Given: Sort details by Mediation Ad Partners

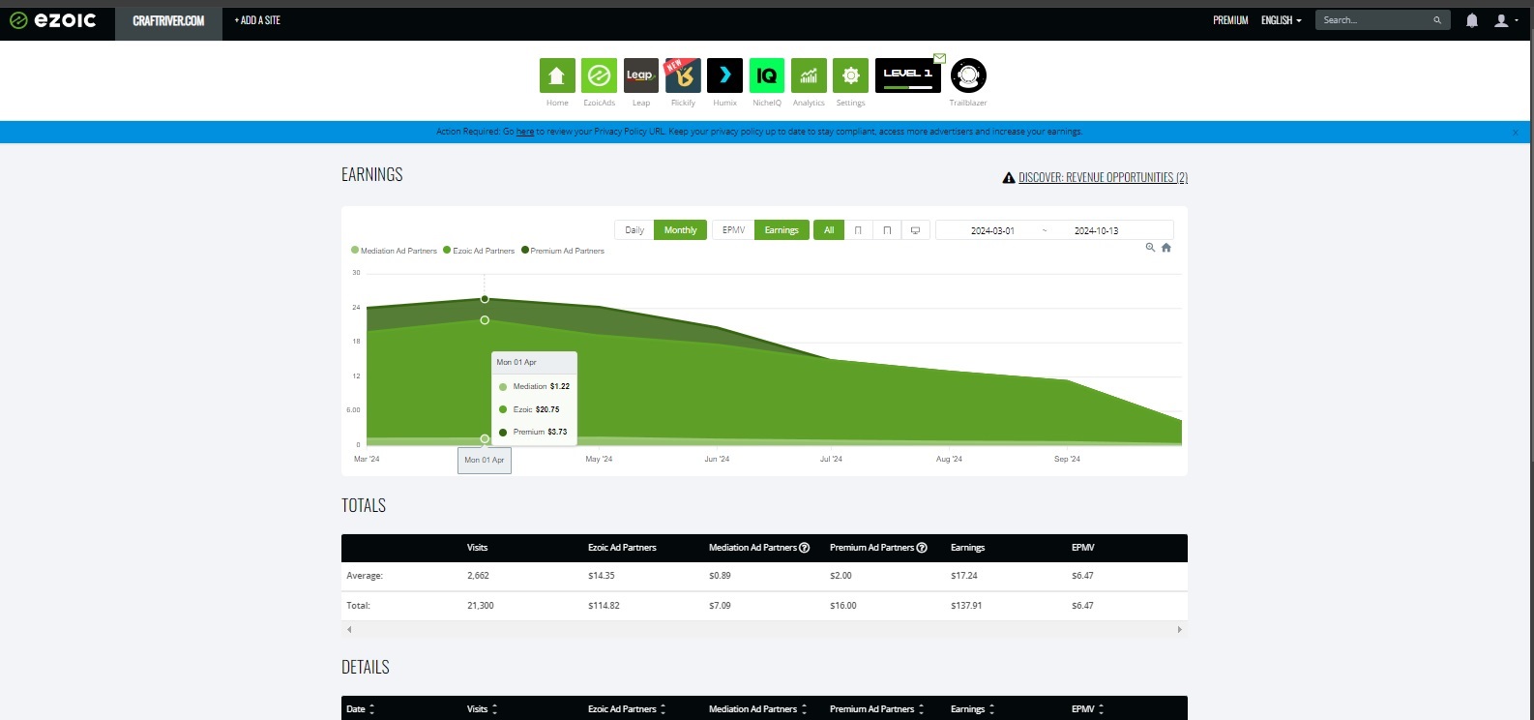Looking at the screenshot, I should (757, 709).
